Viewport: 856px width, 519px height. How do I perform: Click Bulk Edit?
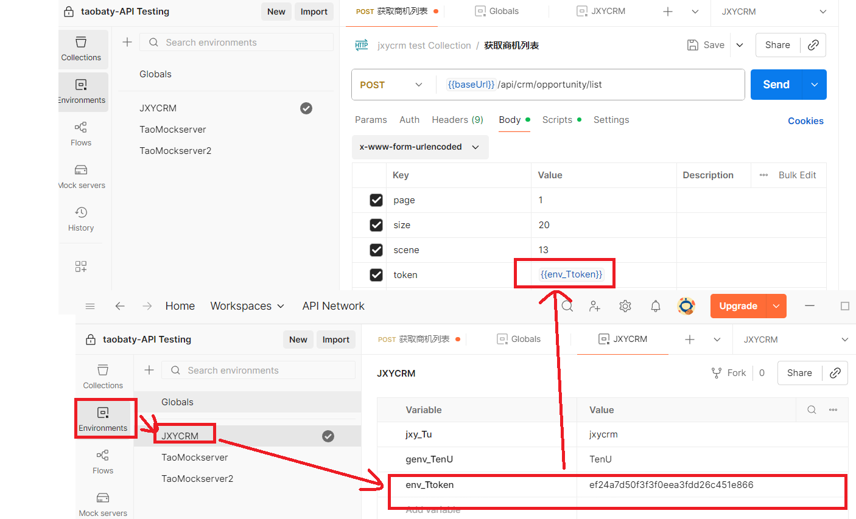tap(797, 175)
